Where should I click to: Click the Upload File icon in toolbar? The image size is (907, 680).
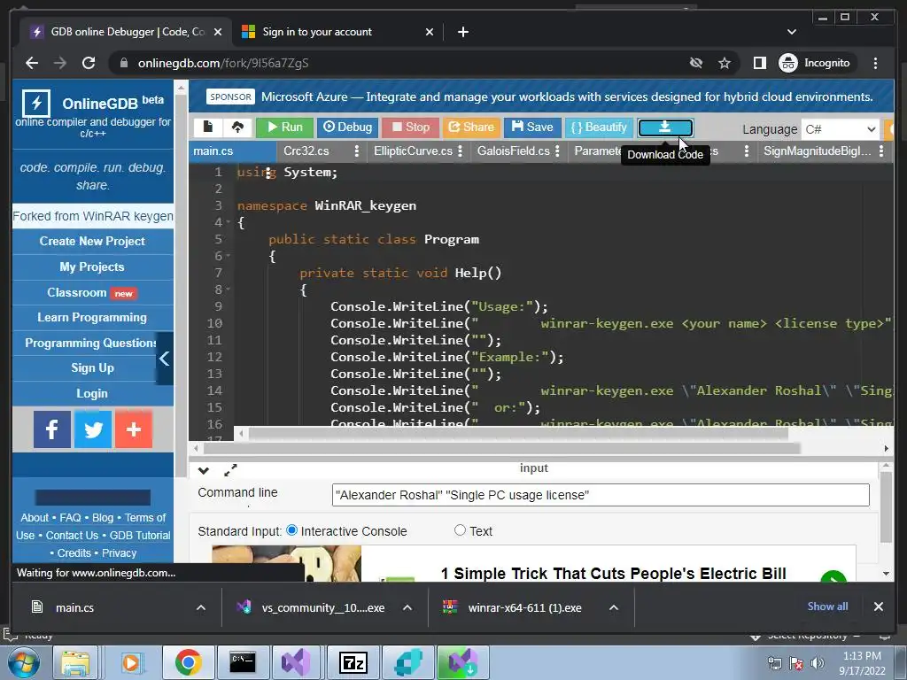click(237, 127)
